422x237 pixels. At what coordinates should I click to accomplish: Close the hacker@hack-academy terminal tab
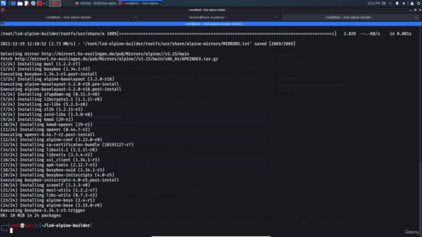click(276, 17)
